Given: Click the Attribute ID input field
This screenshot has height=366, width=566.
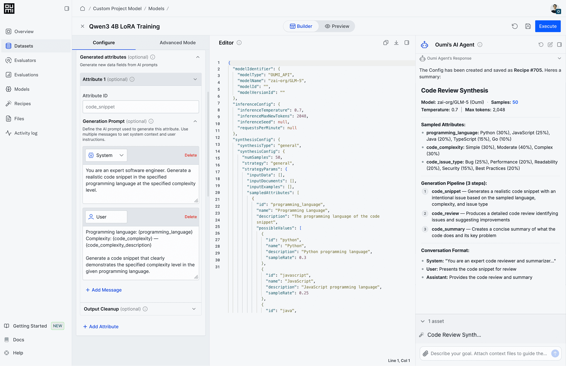Looking at the screenshot, I should click(x=140, y=107).
